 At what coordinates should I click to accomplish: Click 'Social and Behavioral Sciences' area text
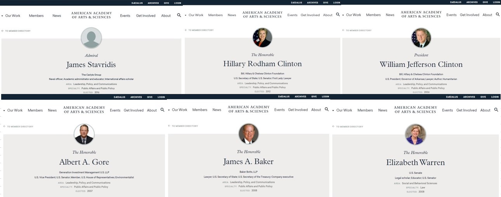pos(420,183)
